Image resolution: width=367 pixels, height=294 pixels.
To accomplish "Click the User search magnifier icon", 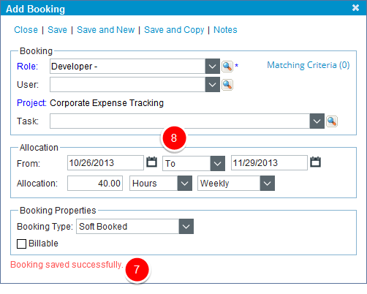I will pos(227,85).
